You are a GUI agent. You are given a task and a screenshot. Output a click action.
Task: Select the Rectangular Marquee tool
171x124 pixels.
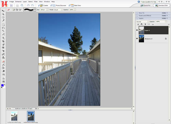[x=3, y=25]
